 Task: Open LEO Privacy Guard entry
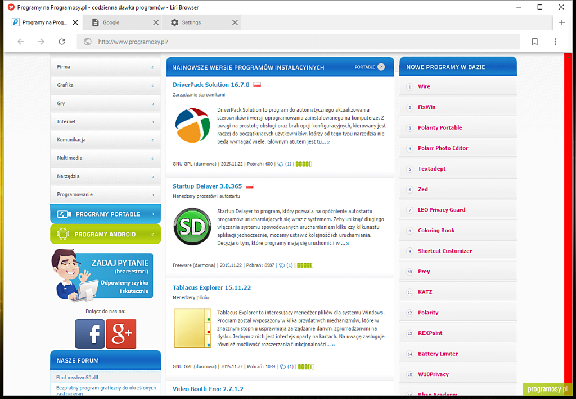point(442,209)
